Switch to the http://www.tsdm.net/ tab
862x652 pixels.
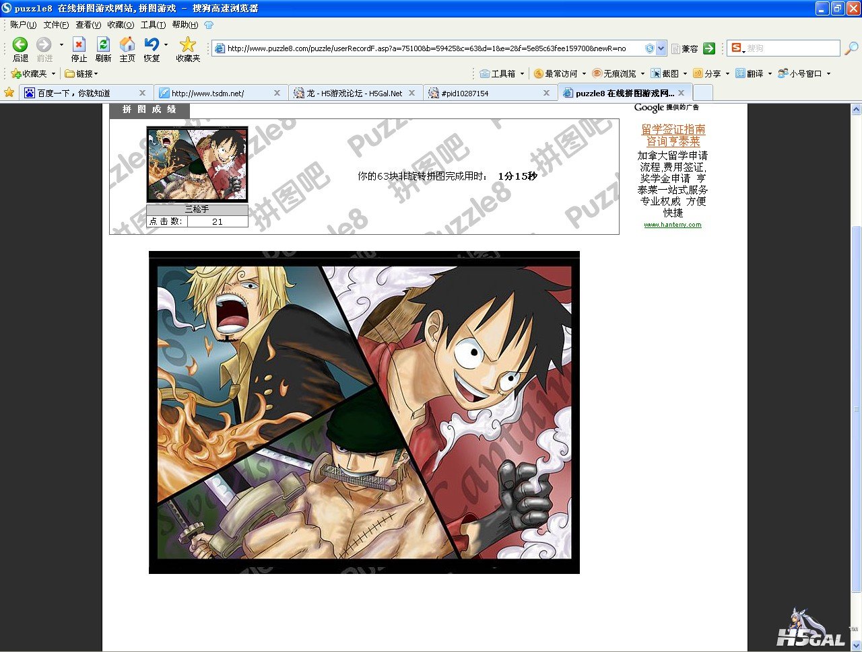tap(220, 93)
